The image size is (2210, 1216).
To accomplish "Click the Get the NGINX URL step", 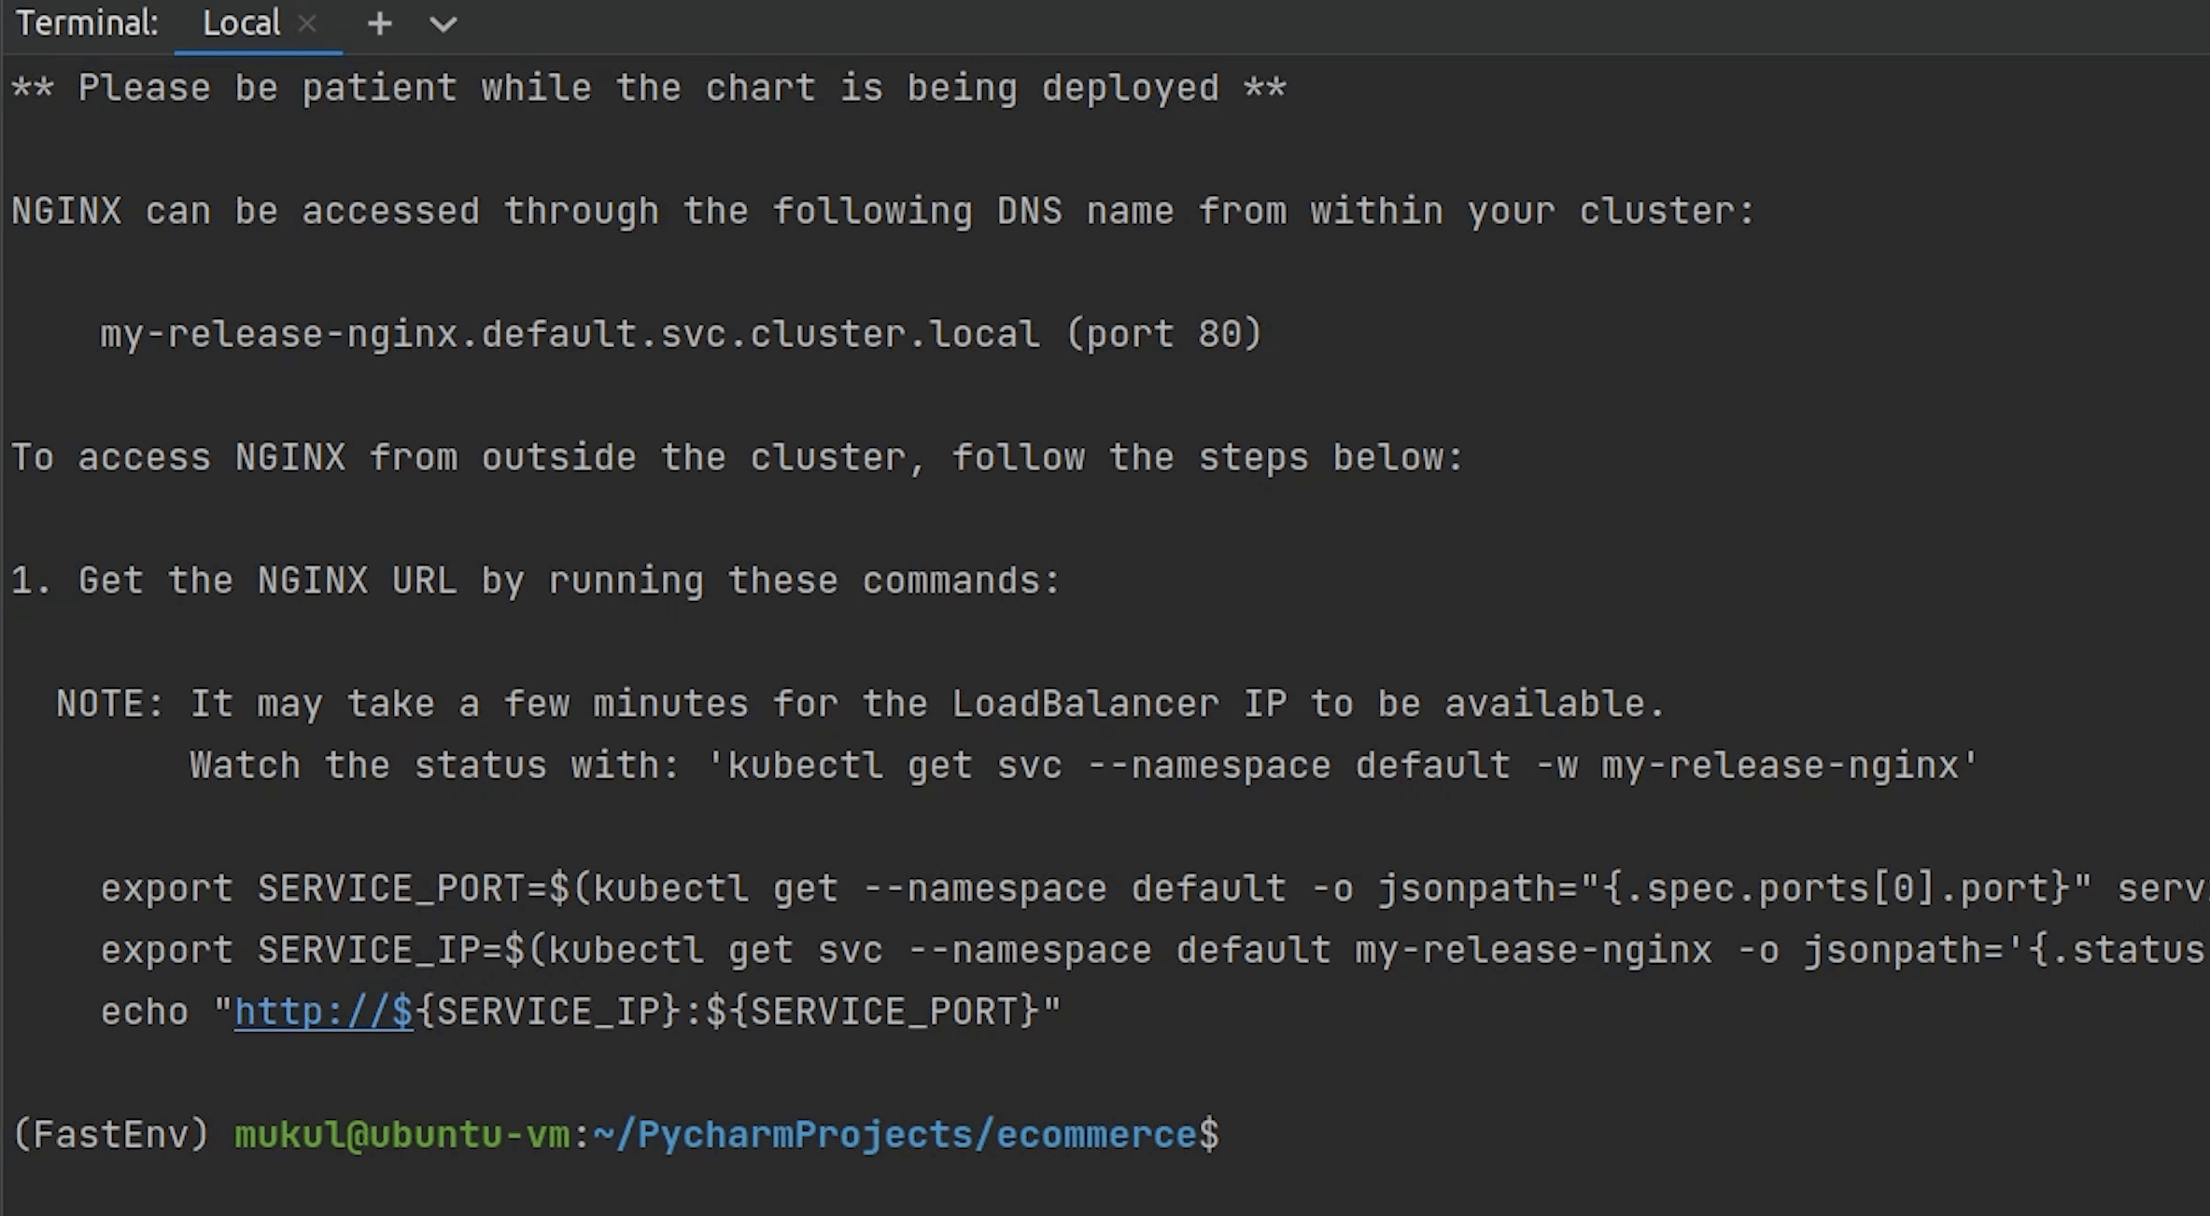I will pyautogui.click(x=535, y=580).
